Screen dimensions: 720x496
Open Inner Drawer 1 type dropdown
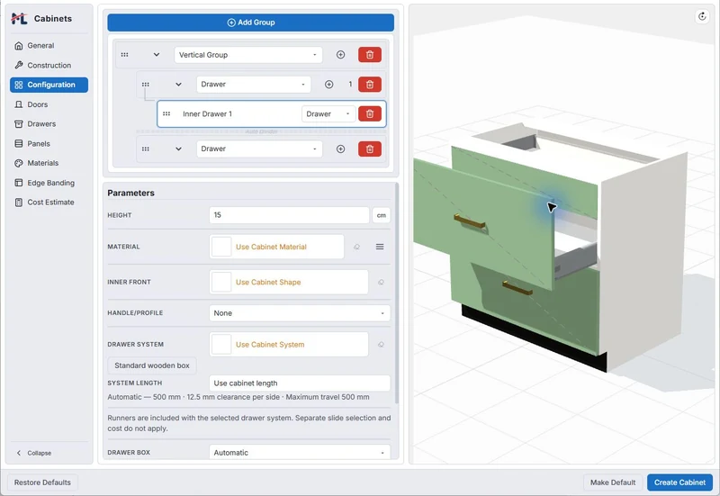click(328, 114)
